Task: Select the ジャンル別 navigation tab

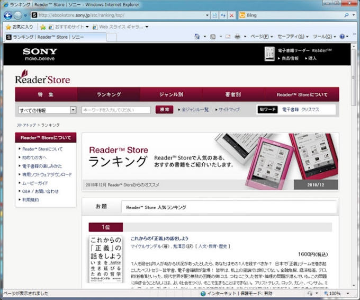Action: pyautogui.click(x=171, y=94)
